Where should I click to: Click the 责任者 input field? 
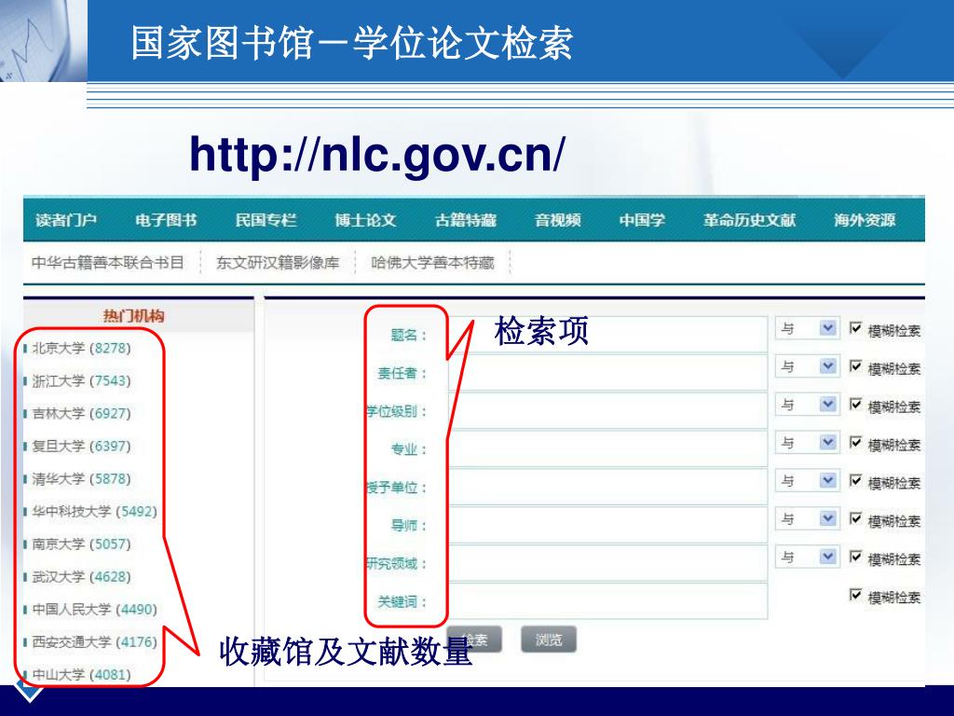coord(607,372)
